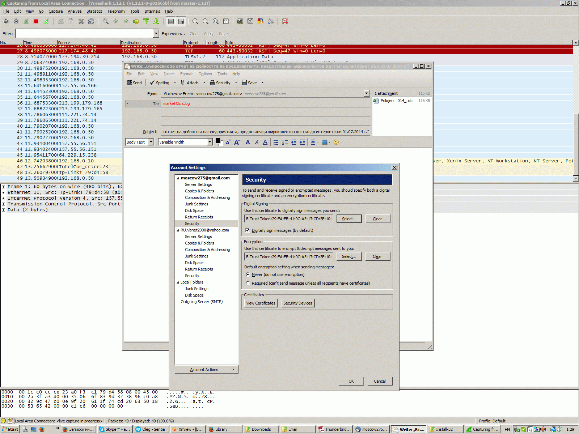
Task: Click the black text color swatch
Action: [218, 141]
